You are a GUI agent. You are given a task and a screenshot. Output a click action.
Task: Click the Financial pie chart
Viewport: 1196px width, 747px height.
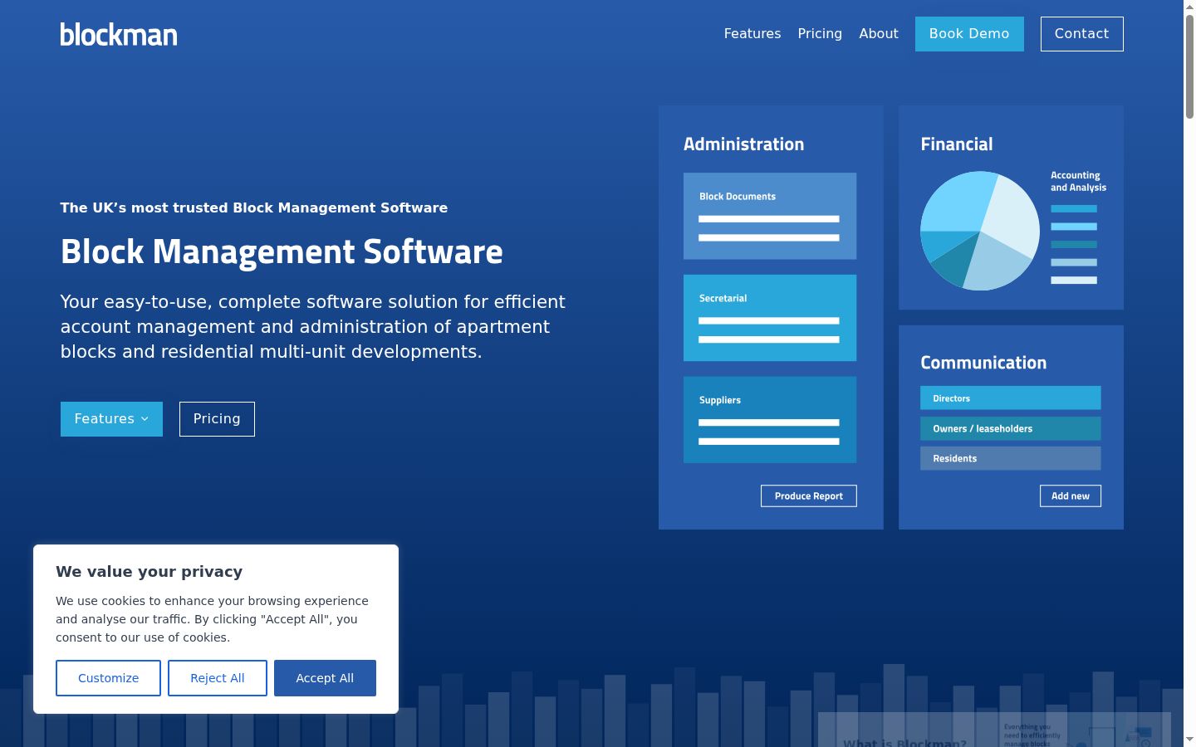tap(980, 231)
